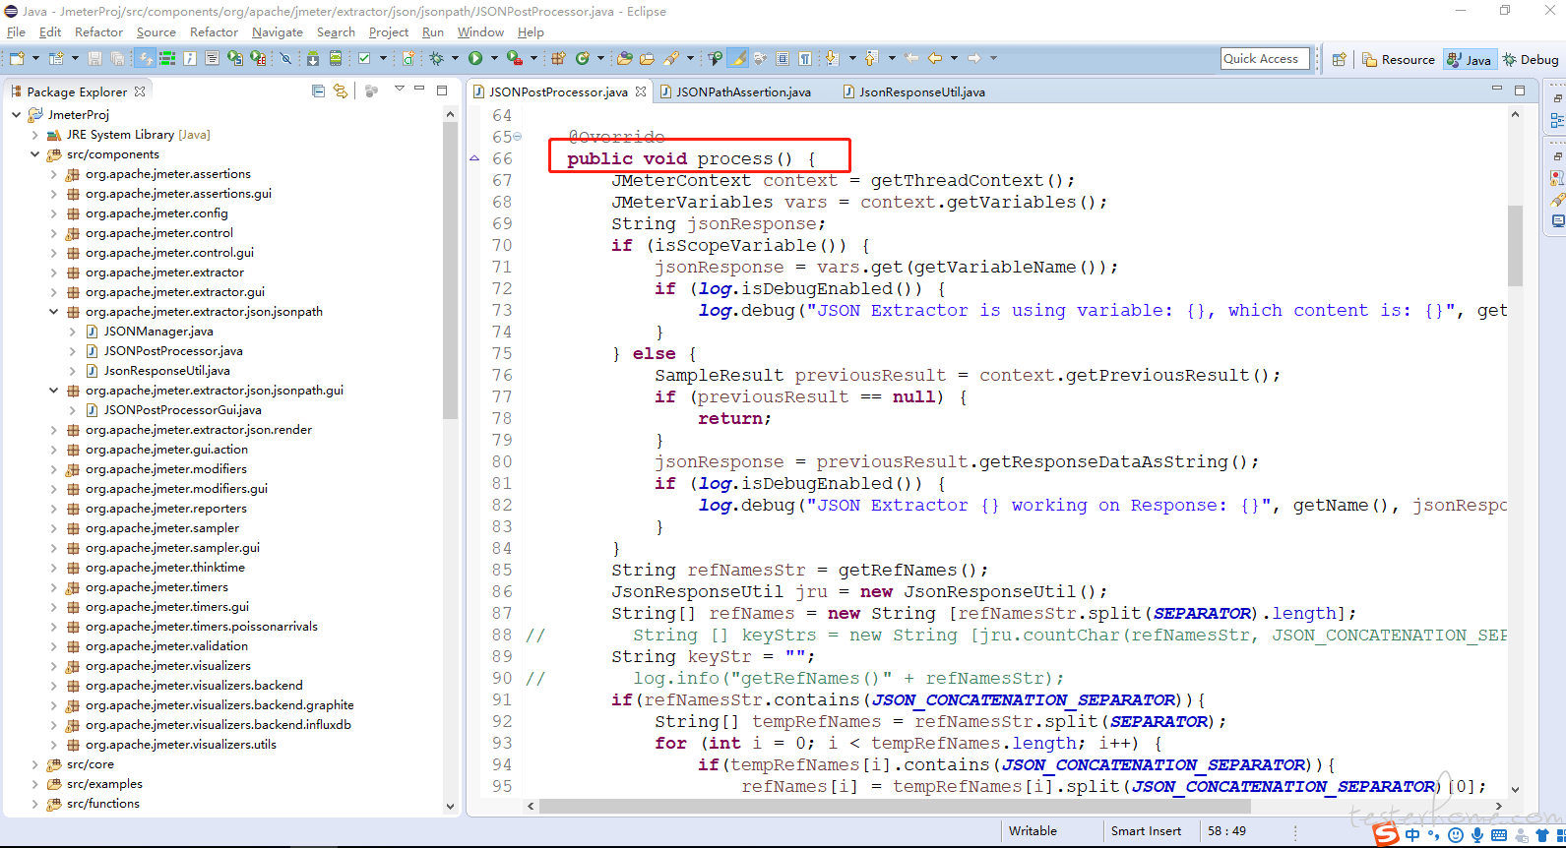The height and width of the screenshot is (848, 1566).
Task: Switch to JsonResponseUtil.java editor tab
Action: (912, 91)
